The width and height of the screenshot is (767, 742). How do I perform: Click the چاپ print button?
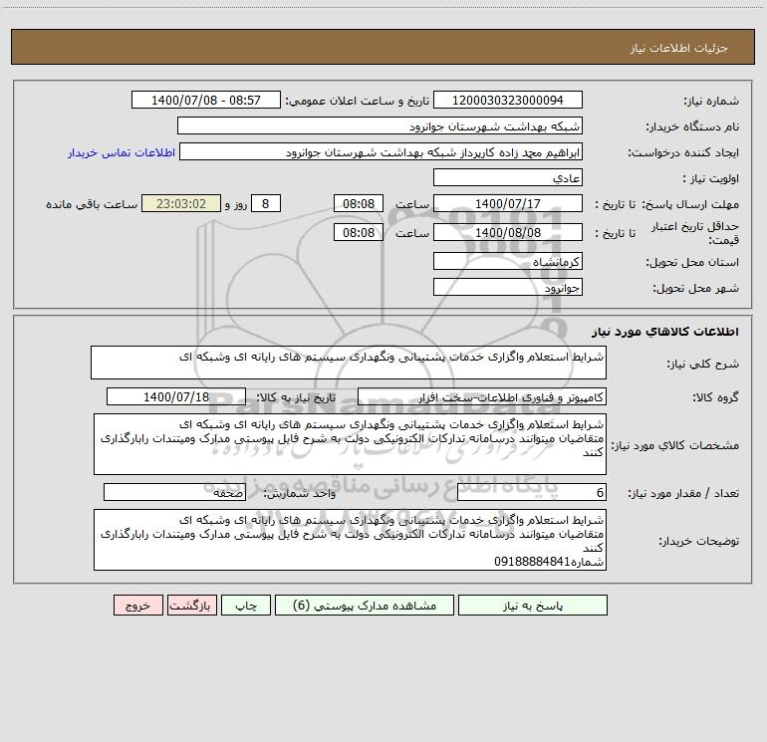point(246,605)
